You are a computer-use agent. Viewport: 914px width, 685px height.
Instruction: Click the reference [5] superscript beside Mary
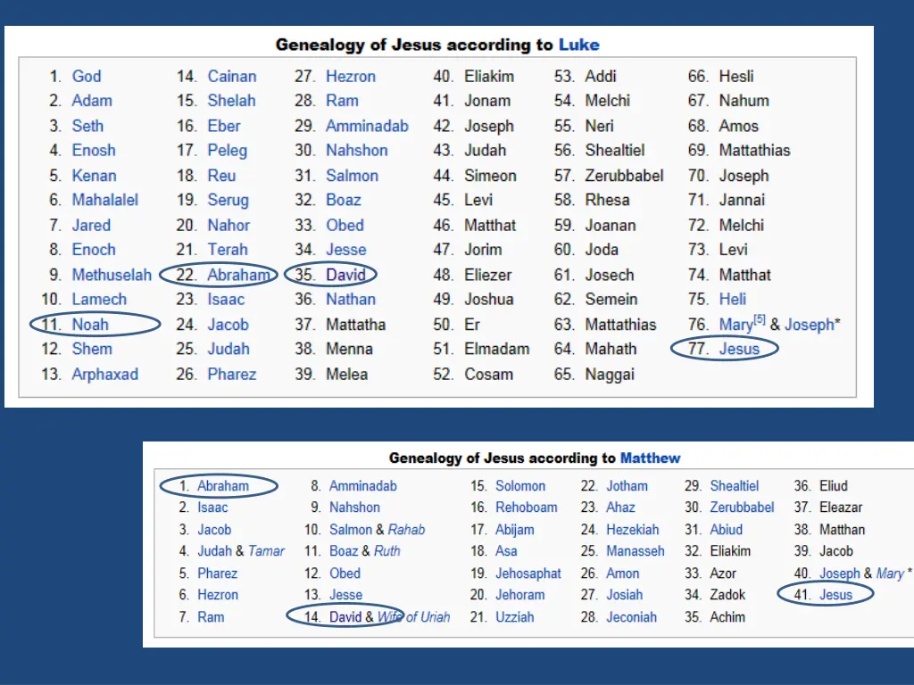click(x=759, y=319)
